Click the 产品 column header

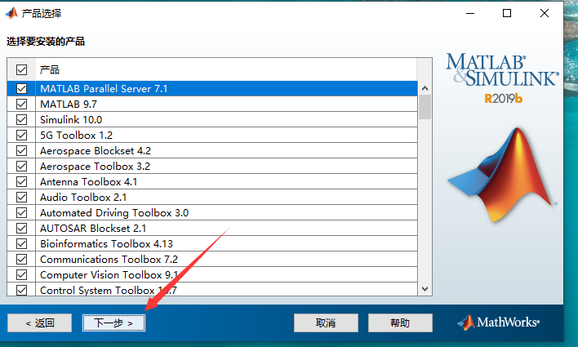coord(50,70)
